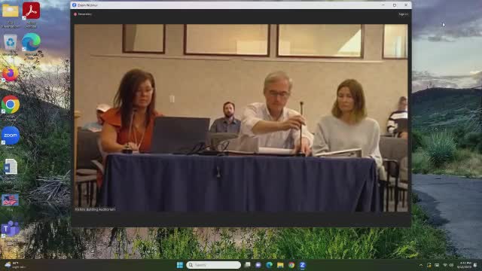This screenshot has width=482, height=271.
Task: Expand the hidden system tray icons
Action: pyautogui.click(x=421, y=265)
